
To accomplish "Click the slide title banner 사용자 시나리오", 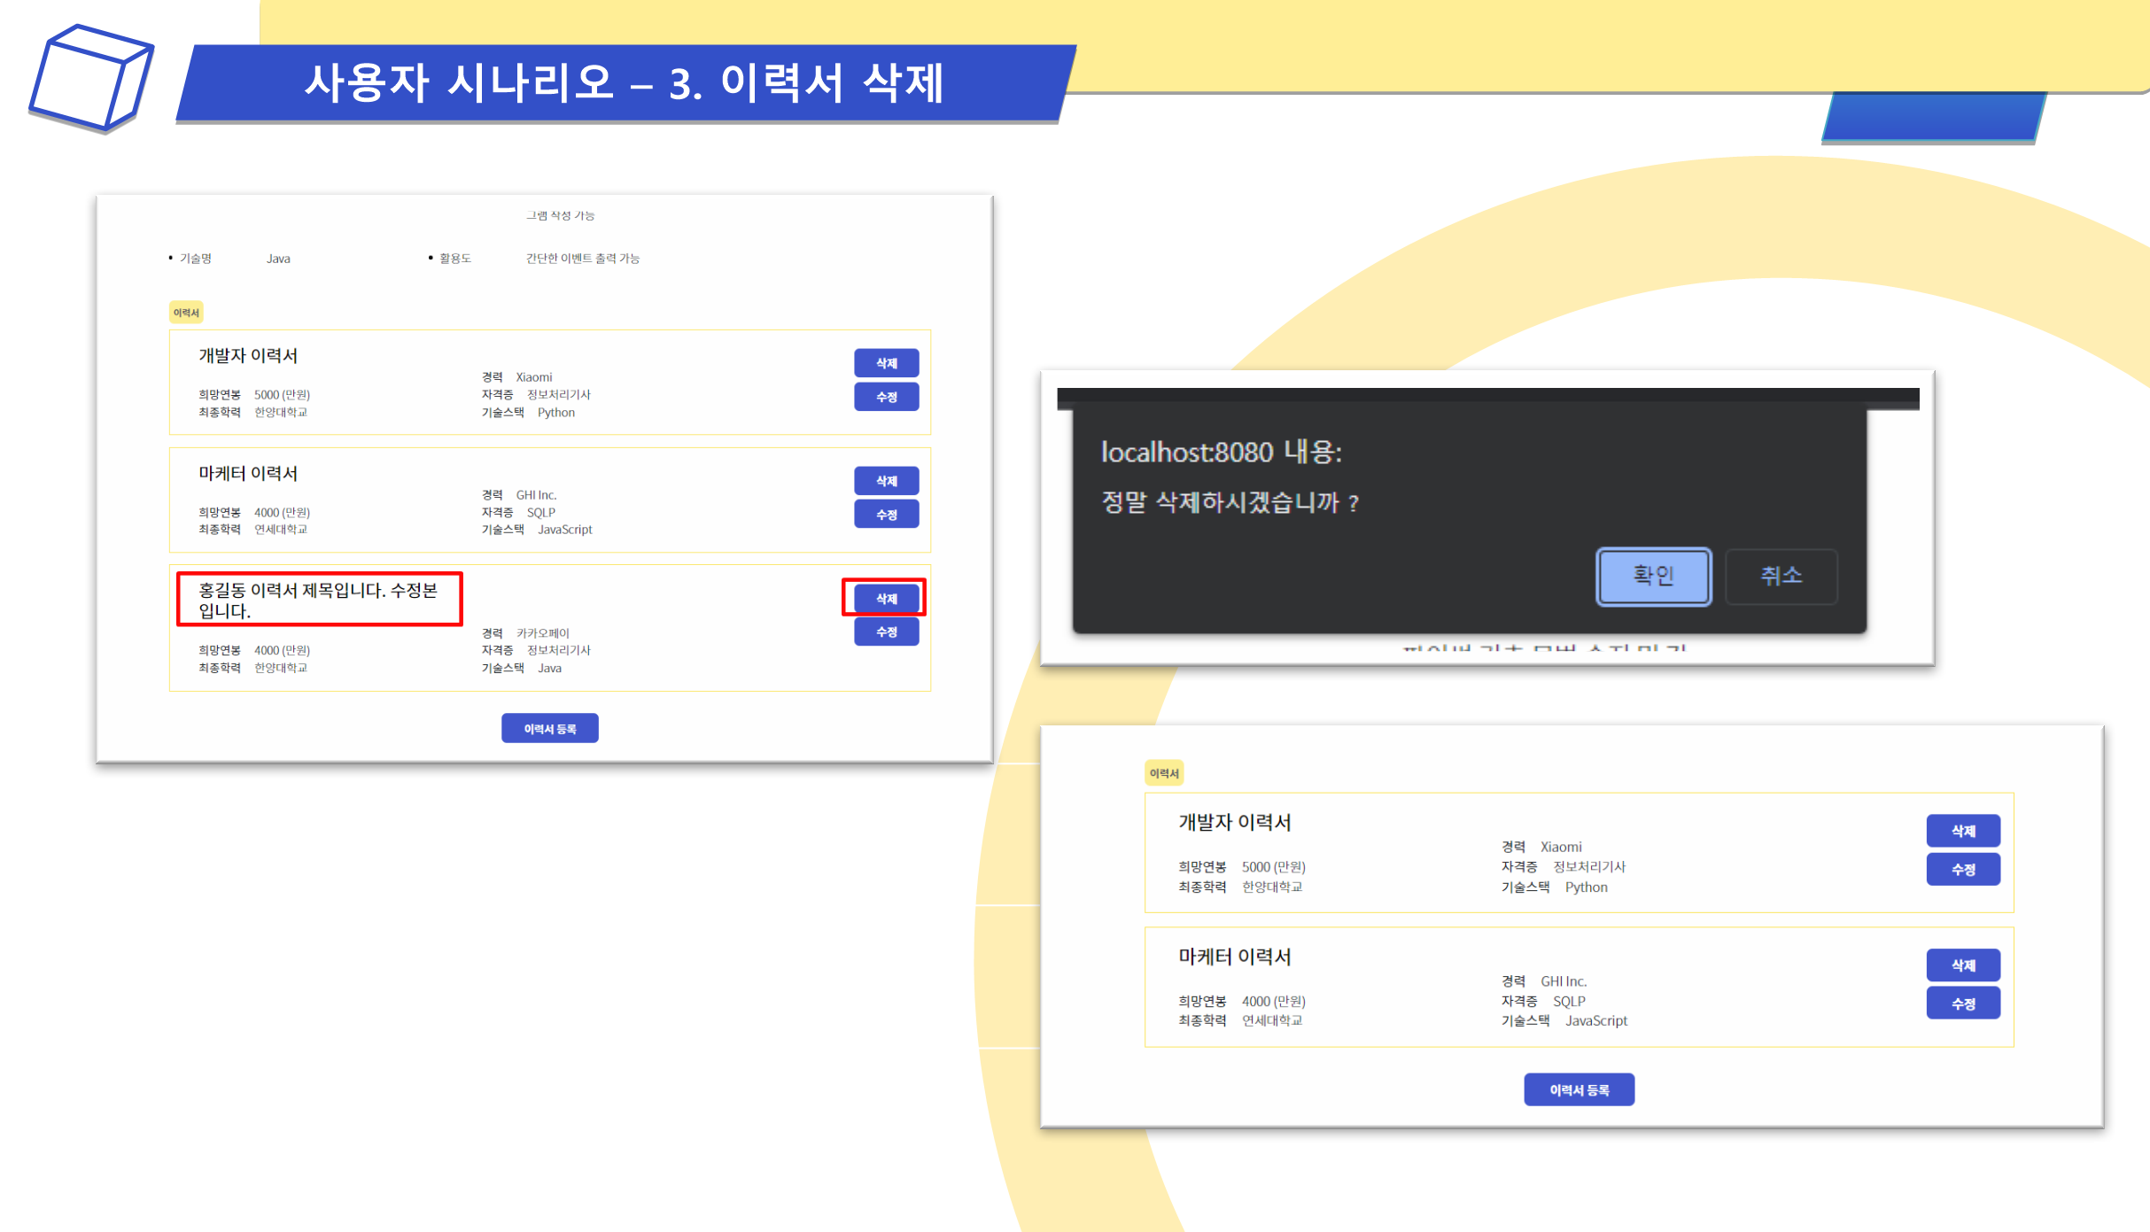I will point(624,83).
